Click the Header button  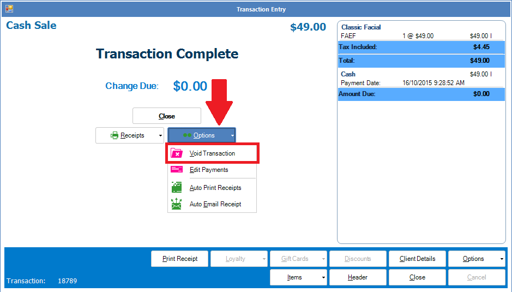coord(358,277)
